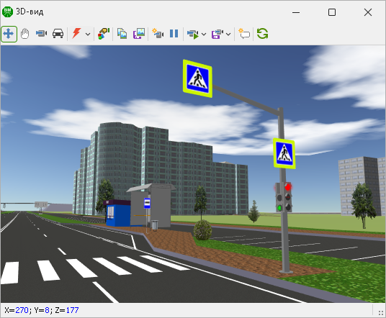The image size is (386, 318).
Task: Click the save camera video icon
Action: pyautogui.click(x=217, y=35)
